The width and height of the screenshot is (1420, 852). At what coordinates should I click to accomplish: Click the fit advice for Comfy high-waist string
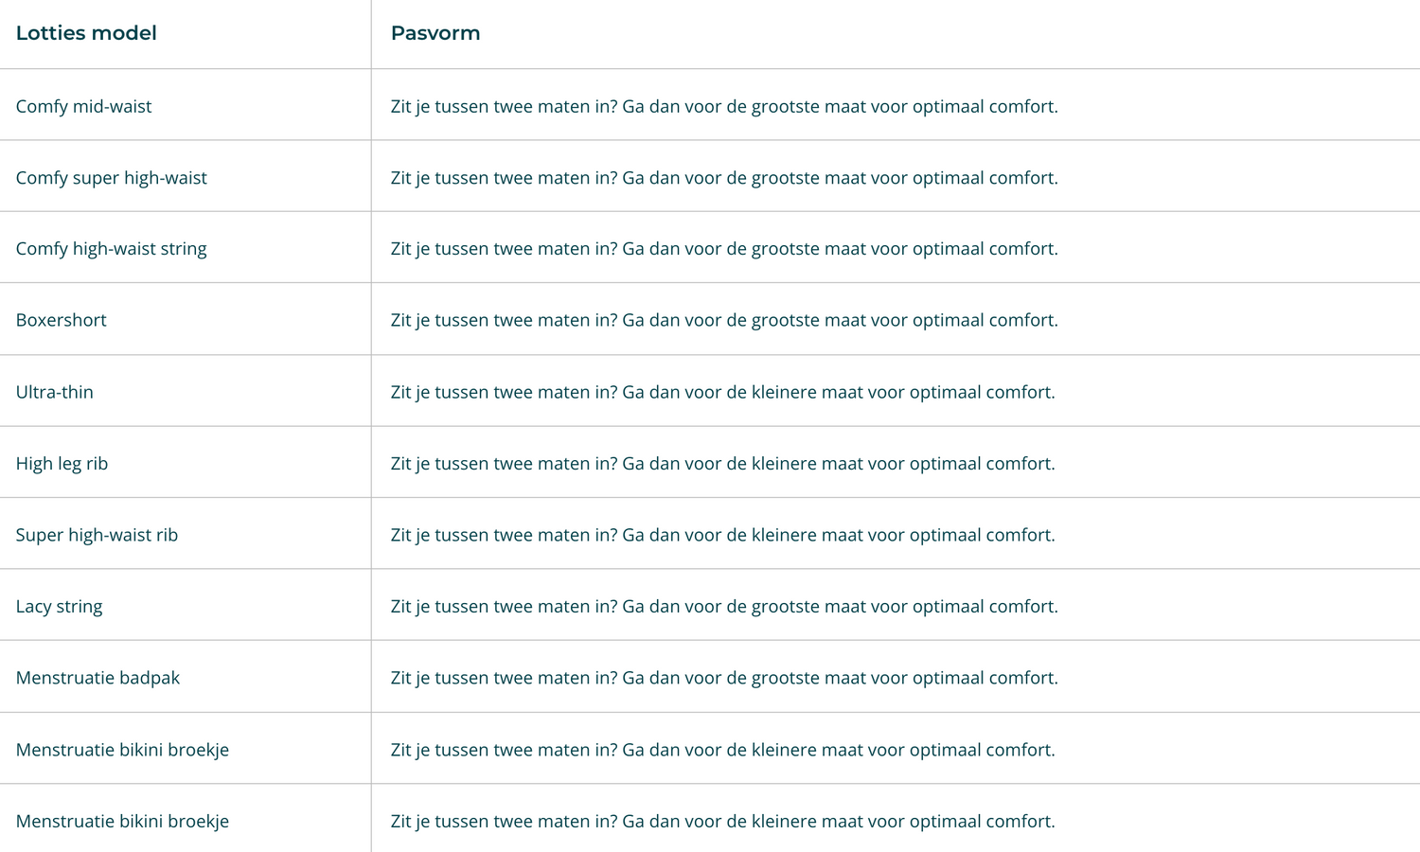(x=724, y=249)
